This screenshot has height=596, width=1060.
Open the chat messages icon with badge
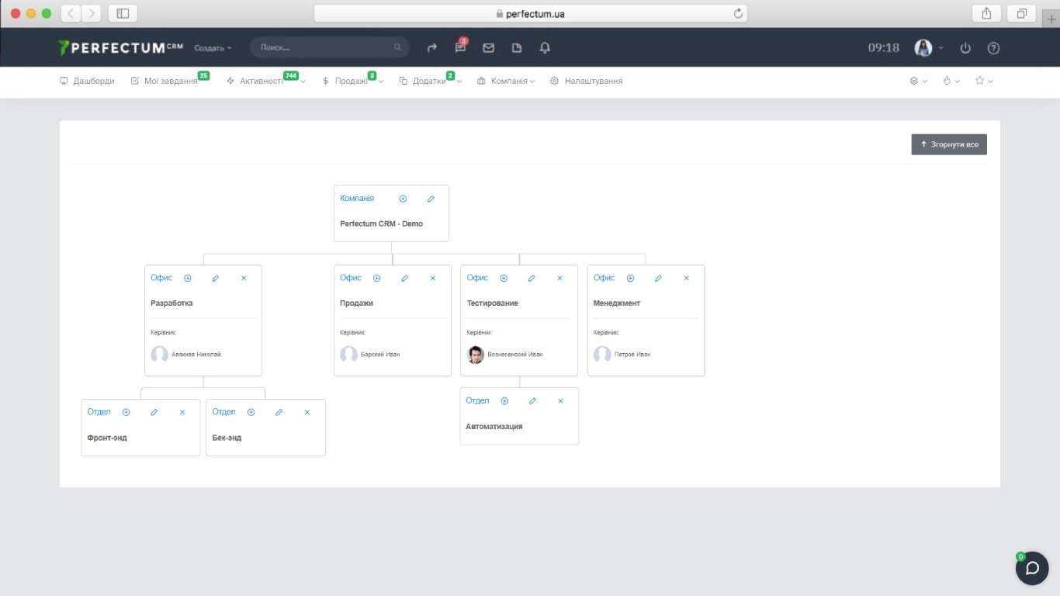[460, 48]
